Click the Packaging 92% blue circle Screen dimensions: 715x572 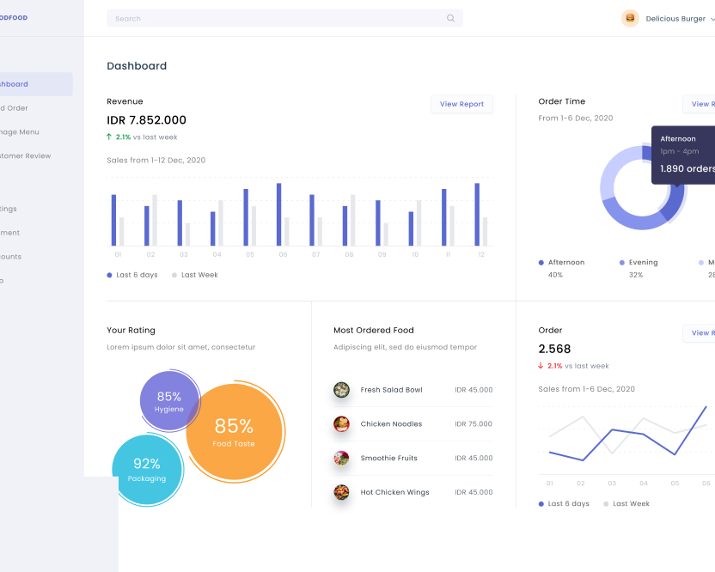pyautogui.click(x=146, y=470)
